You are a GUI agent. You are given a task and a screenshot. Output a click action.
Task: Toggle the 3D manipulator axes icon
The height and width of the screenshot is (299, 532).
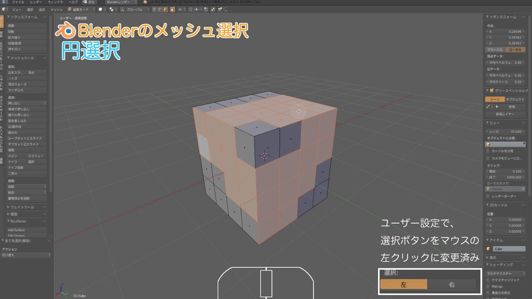pyautogui.click(x=122, y=9)
